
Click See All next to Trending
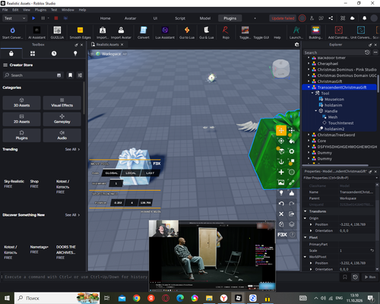tap(72, 150)
